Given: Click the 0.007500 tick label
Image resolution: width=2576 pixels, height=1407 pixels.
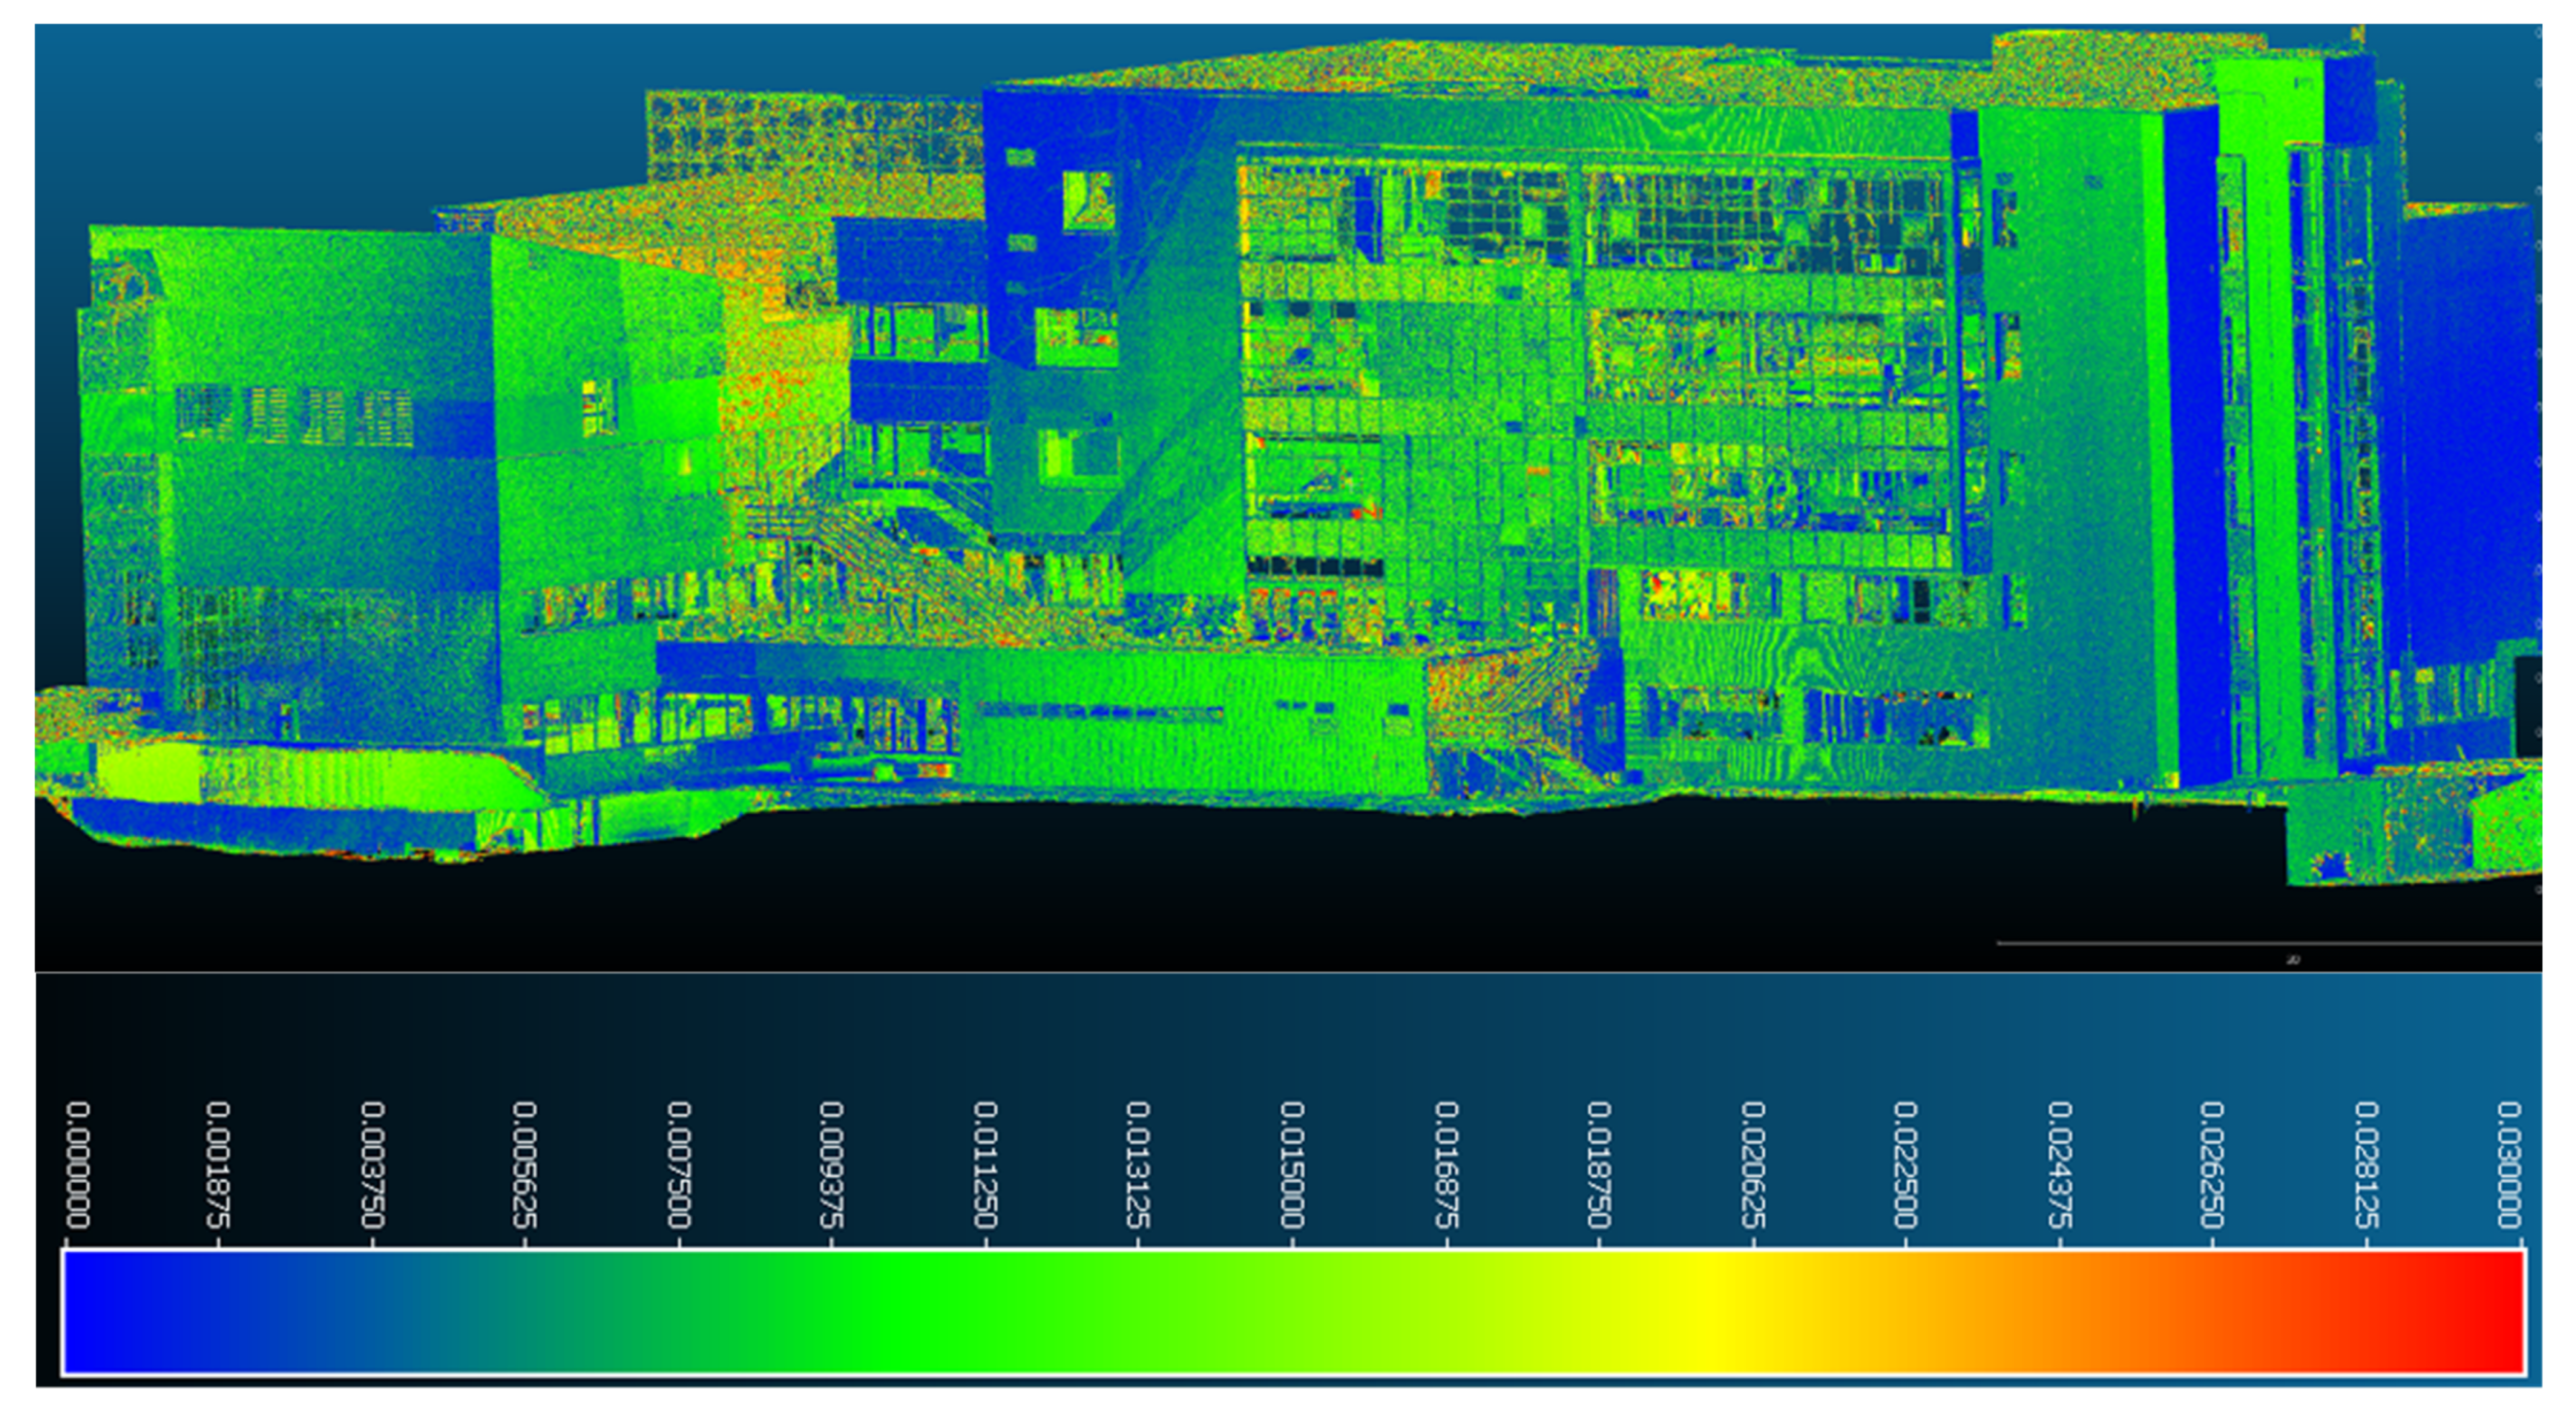Looking at the screenshot, I should 679,1165.
